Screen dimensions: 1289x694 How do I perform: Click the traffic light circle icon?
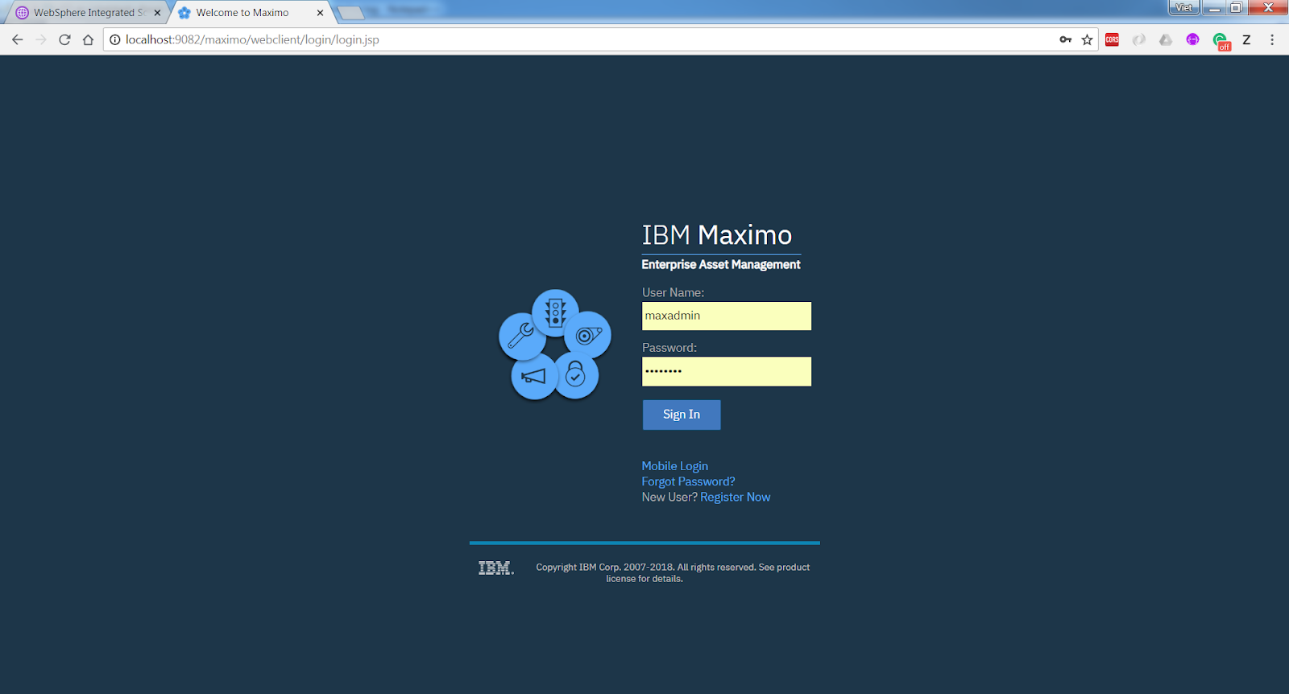click(x=555, y=312)
